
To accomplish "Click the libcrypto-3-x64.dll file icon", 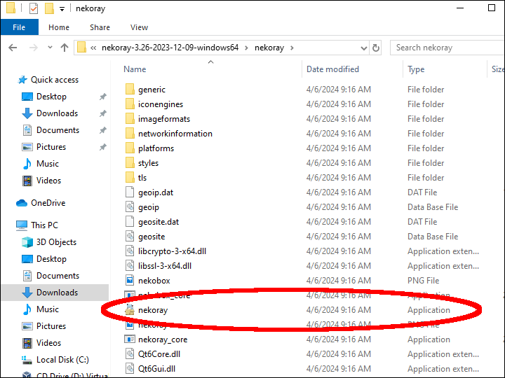I will (130, 251).
